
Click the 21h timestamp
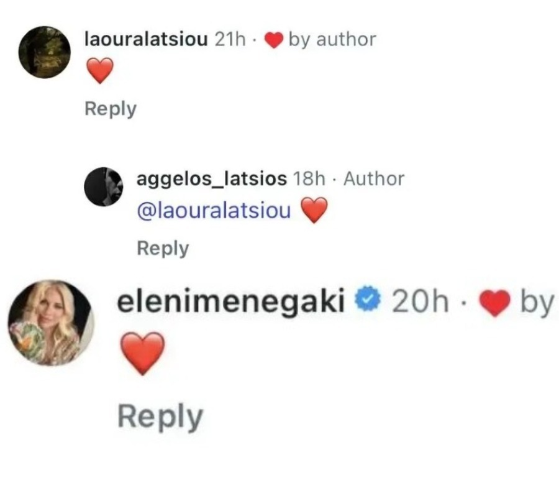coord(230,39)
